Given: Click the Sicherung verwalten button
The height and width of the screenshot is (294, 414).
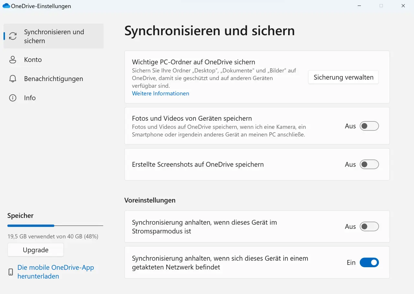Looking at the screenshot, I should (x=343, y=77).
